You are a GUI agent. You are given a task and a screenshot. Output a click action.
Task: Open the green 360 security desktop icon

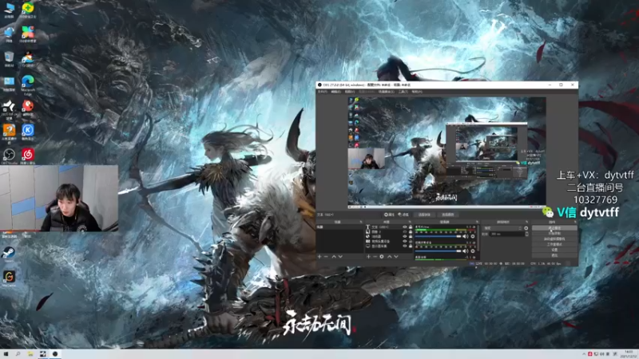[x=28, y=9]
